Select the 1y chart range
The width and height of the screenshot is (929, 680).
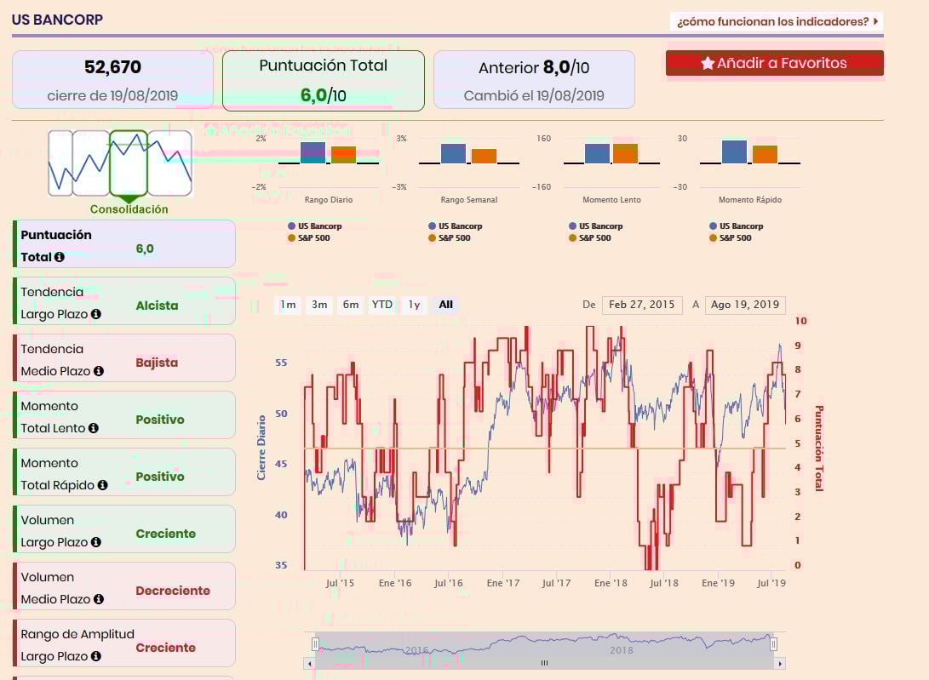click(414, 305)
